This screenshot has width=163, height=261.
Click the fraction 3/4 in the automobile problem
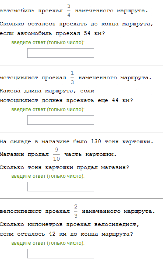click(x=69, y=11)
